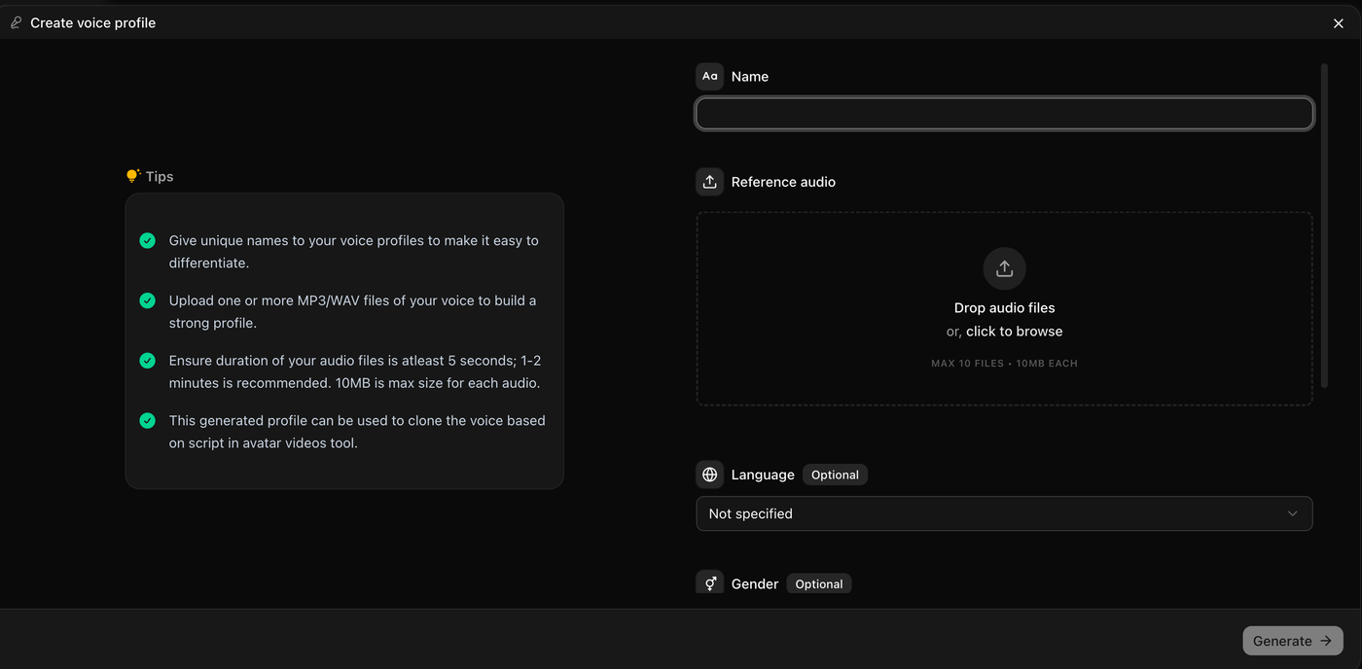Image resolution: width=1362 pixels, height=669 pixels.
Task: Focus the Name input field
Action: (x=1004, y=114)
